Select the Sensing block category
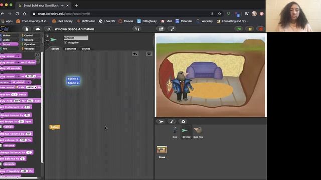Screen dimensions: 321x180 (31, 40)
